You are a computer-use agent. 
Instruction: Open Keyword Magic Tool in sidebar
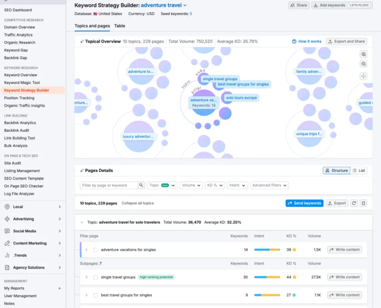pyautogui.click(x=22, y=82)
